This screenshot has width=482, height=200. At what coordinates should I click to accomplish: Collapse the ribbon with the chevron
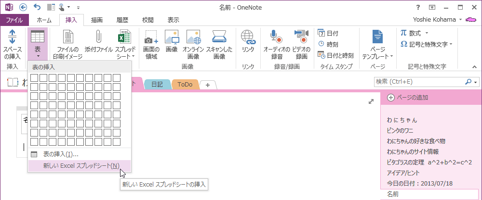(x=474, y=66)
